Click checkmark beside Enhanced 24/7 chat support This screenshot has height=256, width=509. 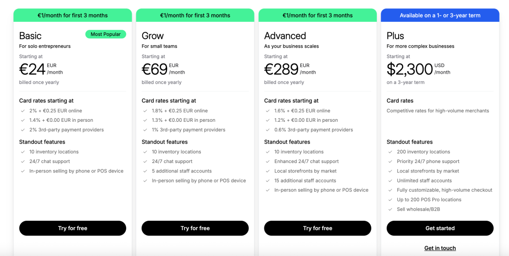pyautogui.click(x=268, y=161)
